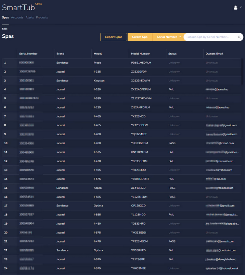Select model number ZC62ZGFDP
245x275 pixels.
click(139, 72)
